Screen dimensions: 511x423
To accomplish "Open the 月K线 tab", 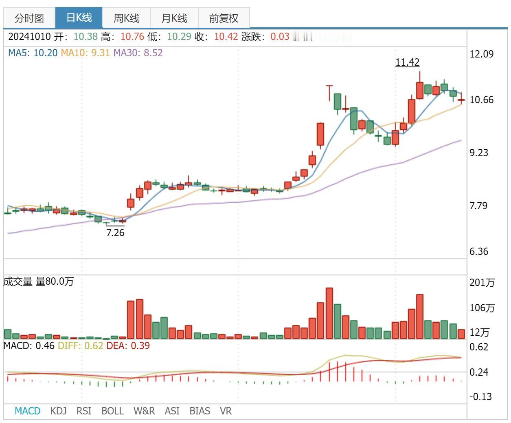I will [174, 18].
